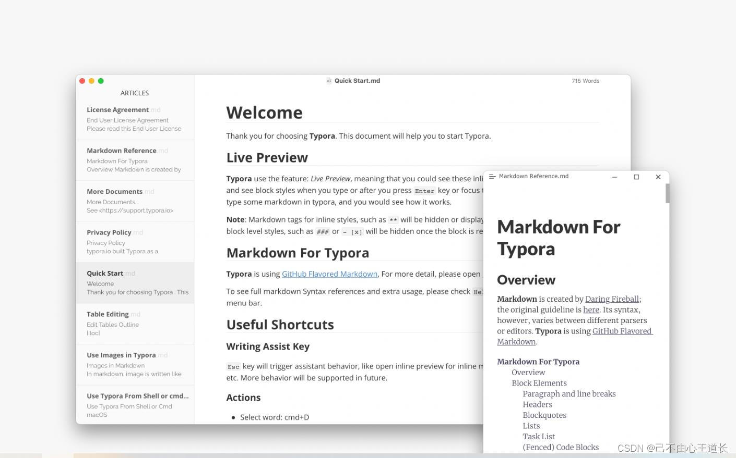Click the Markdown Reference.md window title text
The image size is (736, 458).
click(533, 177)
